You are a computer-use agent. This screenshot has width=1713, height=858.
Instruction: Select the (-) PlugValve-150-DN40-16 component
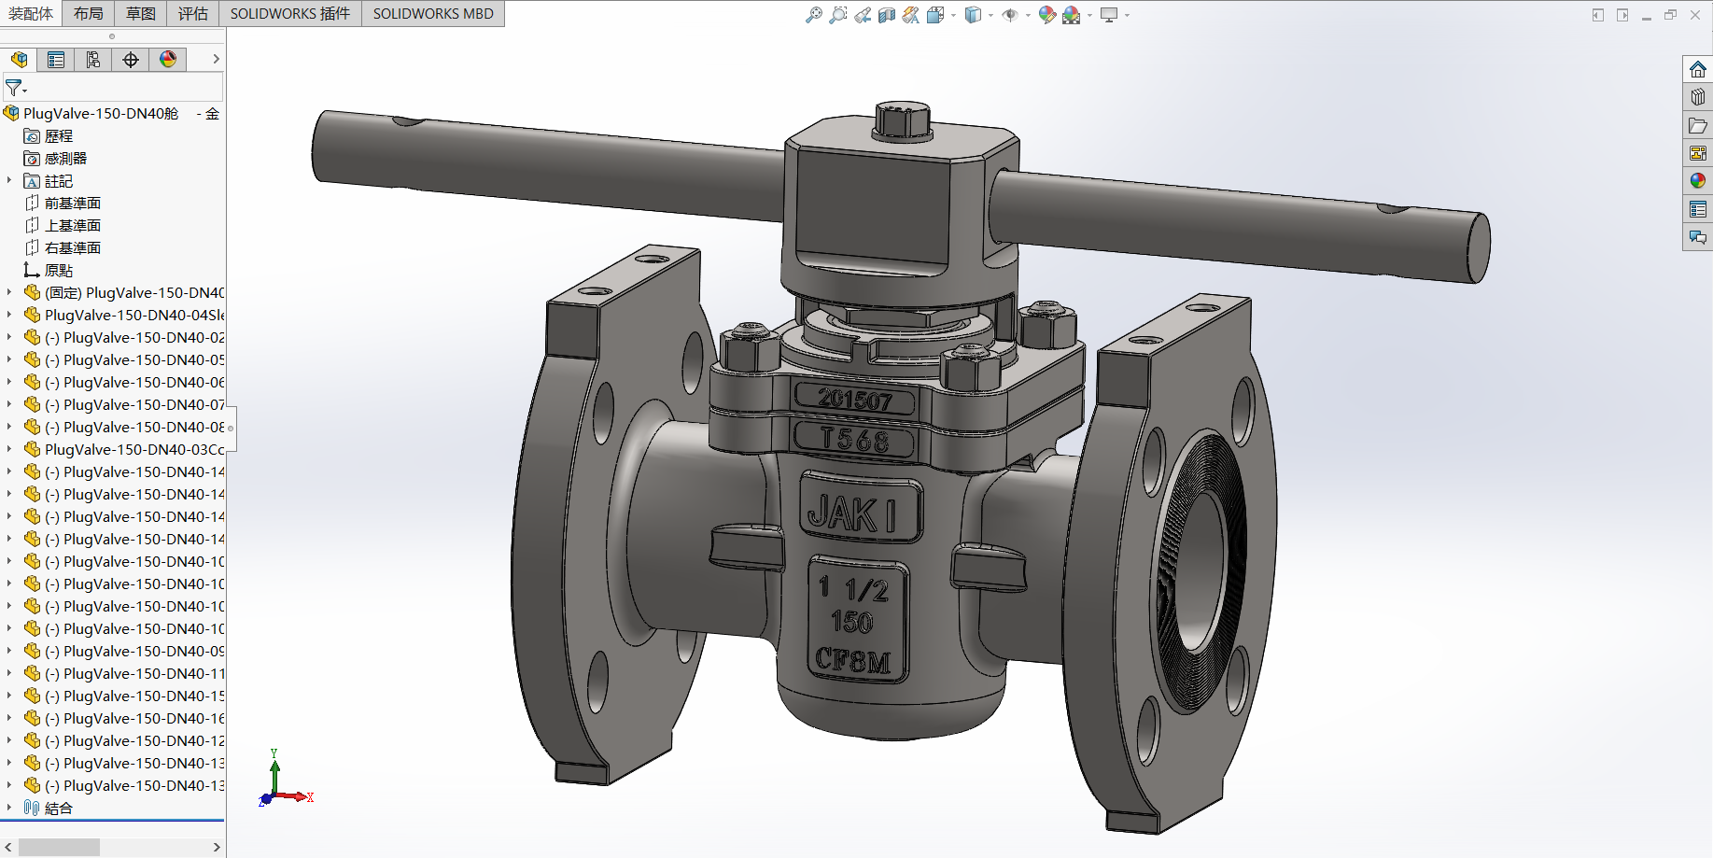click(x=124, y=719)
